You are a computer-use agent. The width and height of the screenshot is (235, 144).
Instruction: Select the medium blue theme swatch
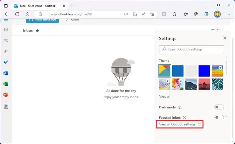coord(178,71)
